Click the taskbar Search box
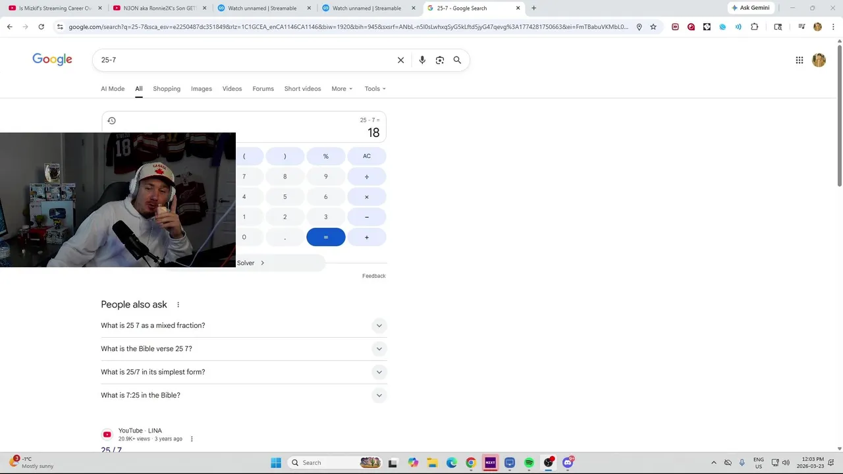 (x=335, y=463)
